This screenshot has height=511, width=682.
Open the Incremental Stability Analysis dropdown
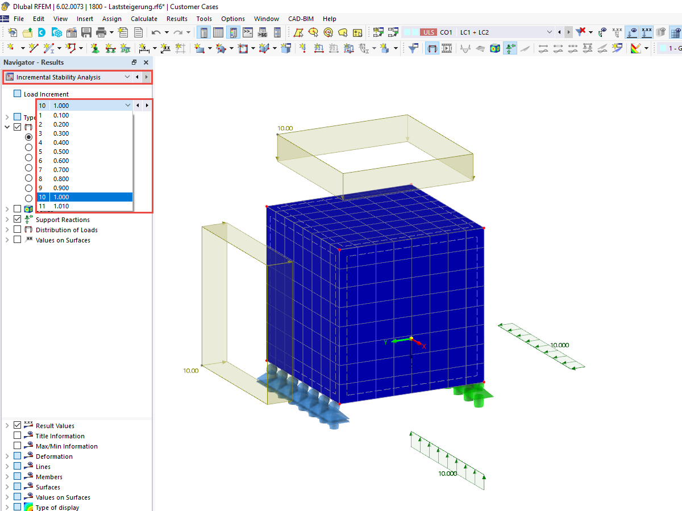tap(127, 77)
